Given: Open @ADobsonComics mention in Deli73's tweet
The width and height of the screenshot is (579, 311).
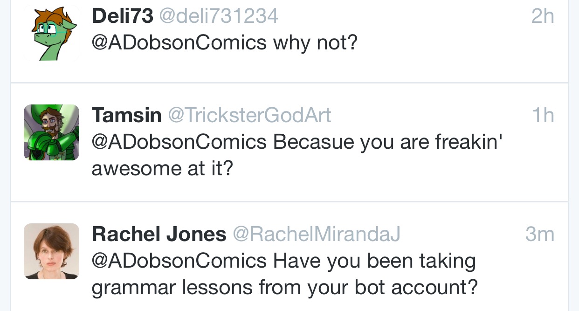Looking at the screenshot, I should point(179,43).
